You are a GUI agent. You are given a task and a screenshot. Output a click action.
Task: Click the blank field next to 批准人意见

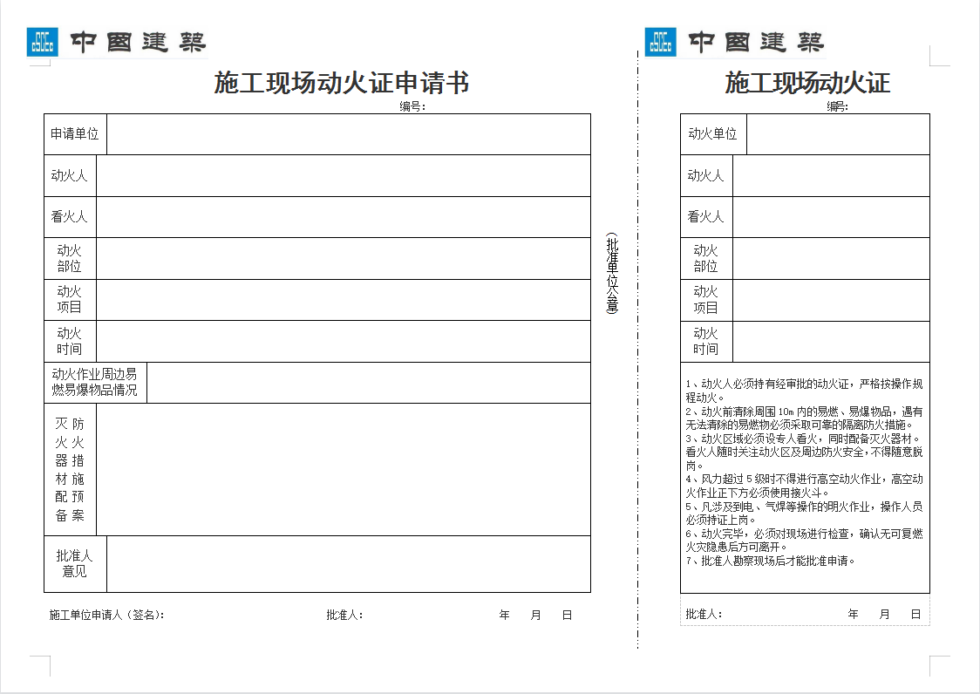349,564
